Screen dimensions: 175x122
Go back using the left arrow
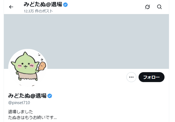pos(11,7)
